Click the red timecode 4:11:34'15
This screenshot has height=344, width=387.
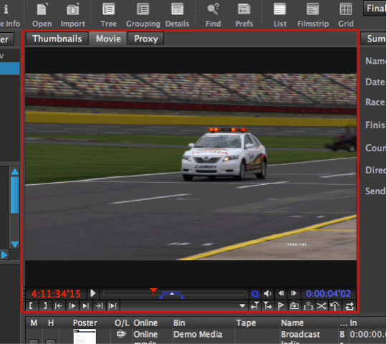56,294
